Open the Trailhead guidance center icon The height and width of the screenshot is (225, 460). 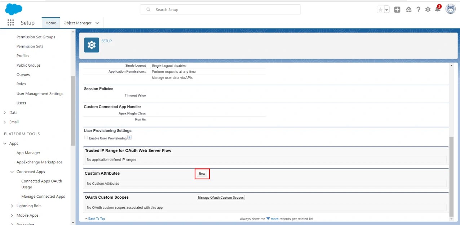pos(408,9)
